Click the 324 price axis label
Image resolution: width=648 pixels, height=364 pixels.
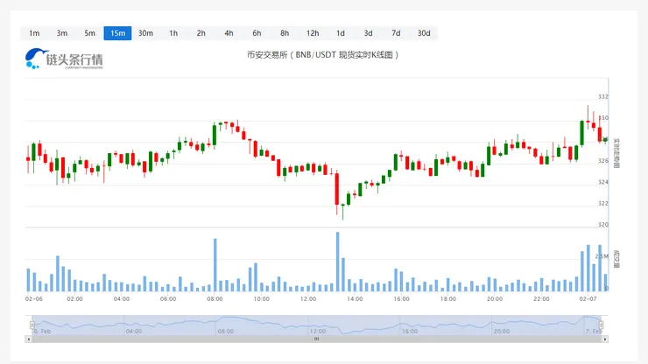603,182
